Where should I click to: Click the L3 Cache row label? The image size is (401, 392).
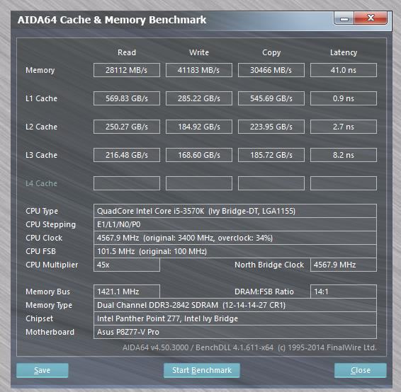[41, 155]
